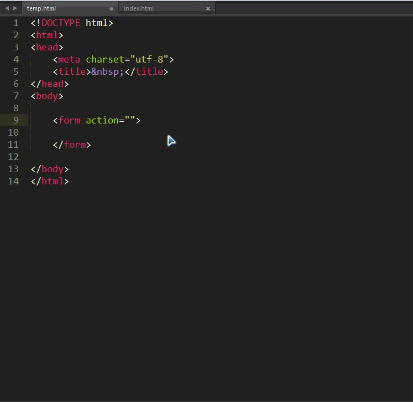Image resolution: width=413 pixels, height=402 pixels.
Task: Click the closing html tag
Action: 52,181
